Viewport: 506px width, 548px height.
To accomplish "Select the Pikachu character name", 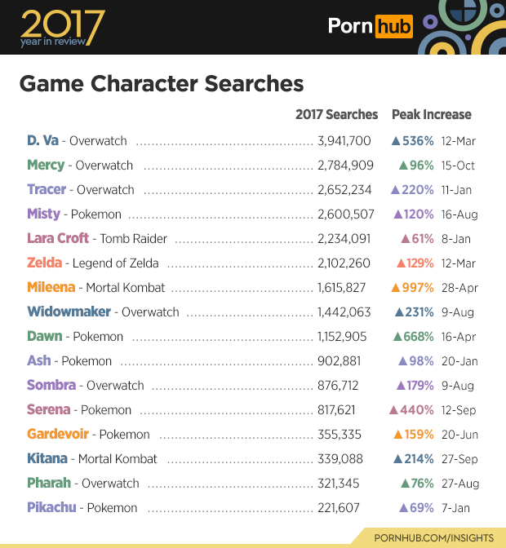I will point(51,508).
